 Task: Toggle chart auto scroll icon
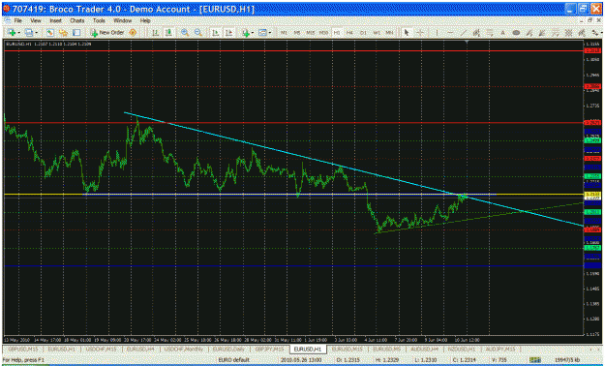pos(216,33)
